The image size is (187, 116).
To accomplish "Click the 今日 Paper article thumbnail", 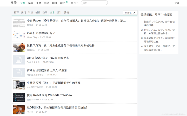I will pos(19,23).
